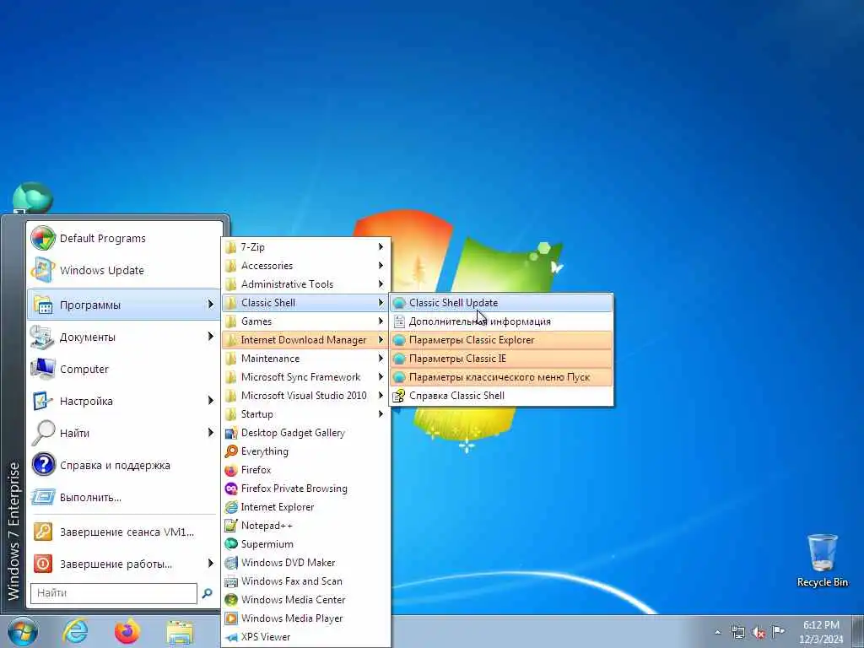
Task: Open the Программы submenu
Action: [125, 305]
